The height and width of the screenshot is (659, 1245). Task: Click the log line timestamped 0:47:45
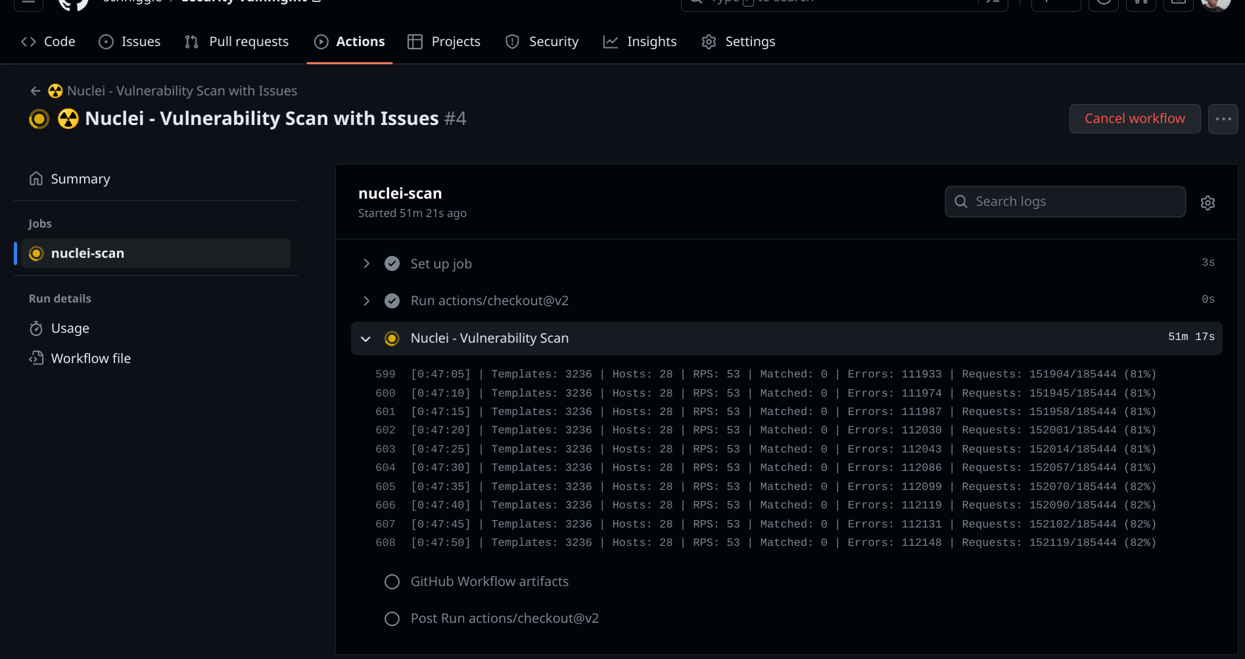(x=783, y=524)
